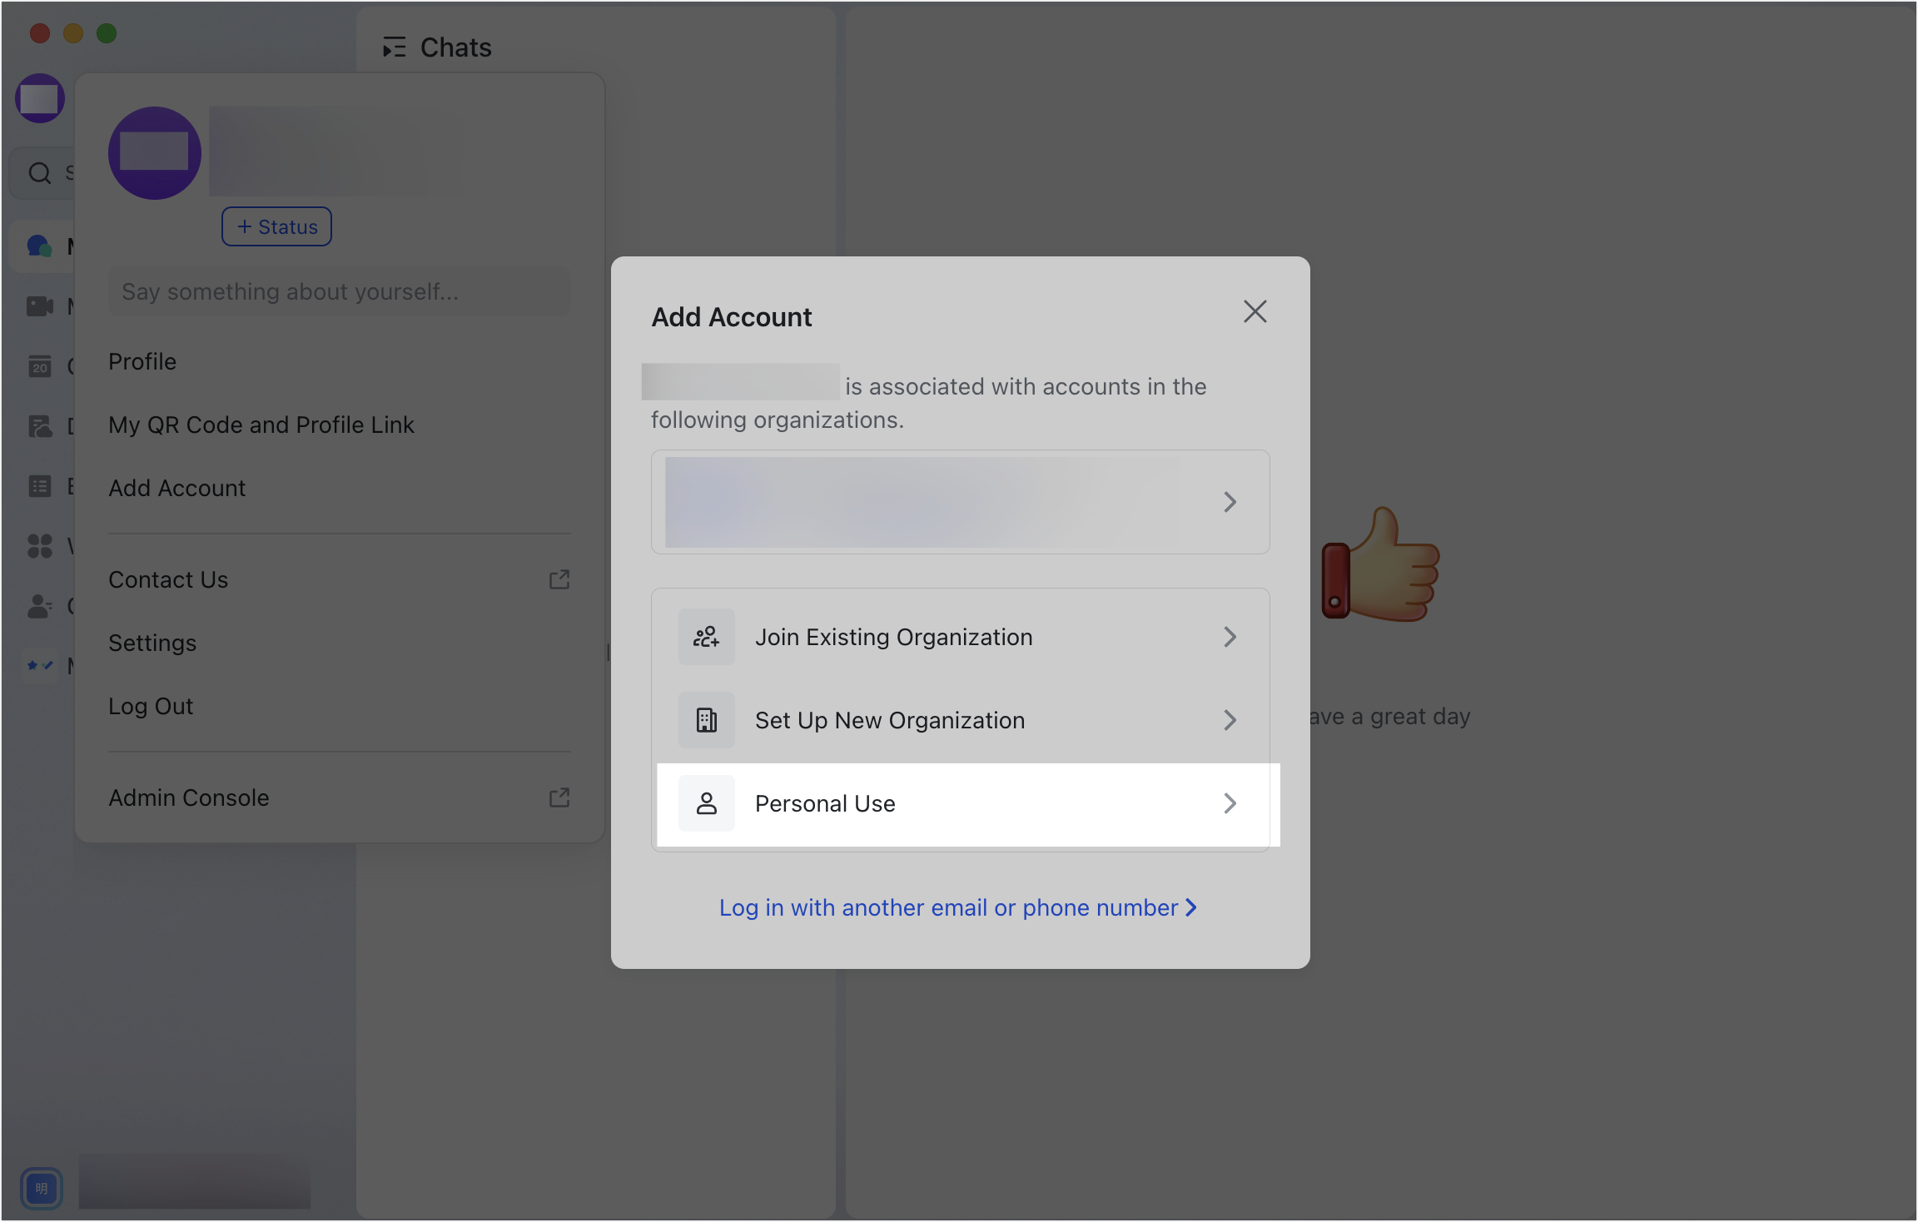The height and width of the screenshot is (1222, 1918).
Task: Click Log in with another email or phone number
Action: pyautogui.click(x=958, y=907)
